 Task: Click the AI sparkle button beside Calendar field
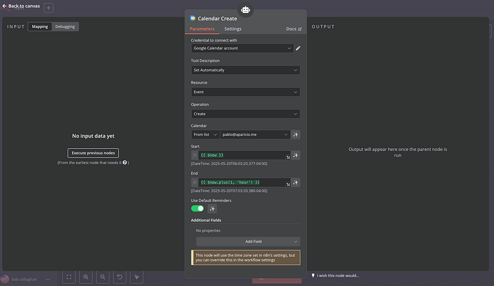[296, 134]
